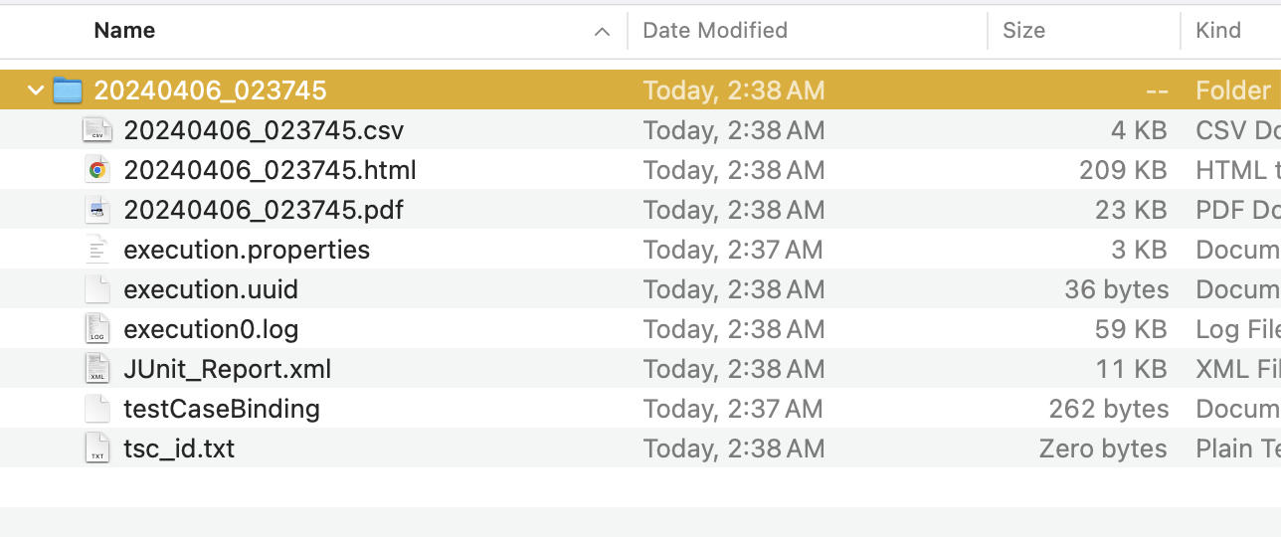Click the execution0.log file icon
The height and width of the screenshot is (537, 1281).
[x=96, y=329]
